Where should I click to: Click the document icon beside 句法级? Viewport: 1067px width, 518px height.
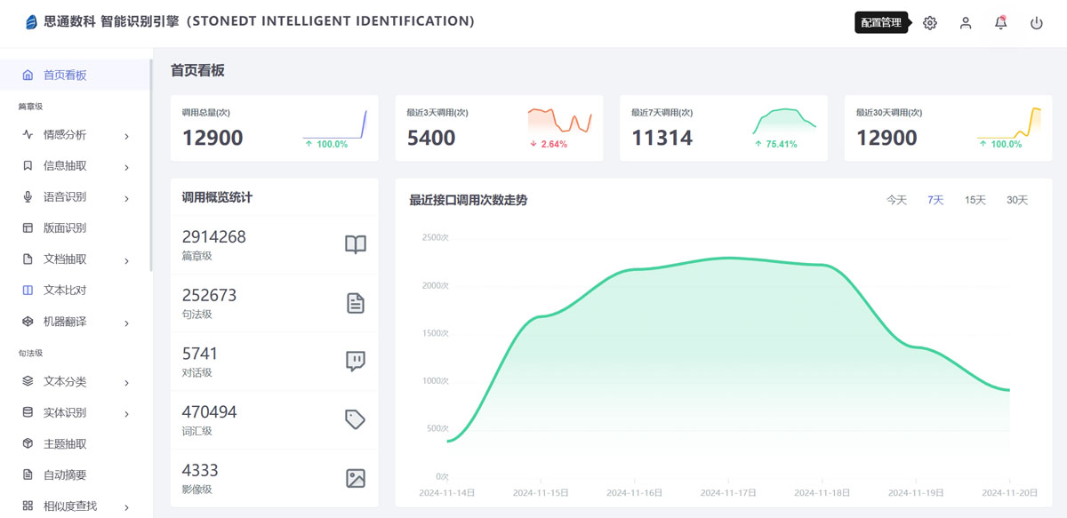pyautogui.click(x=355, y=303)
